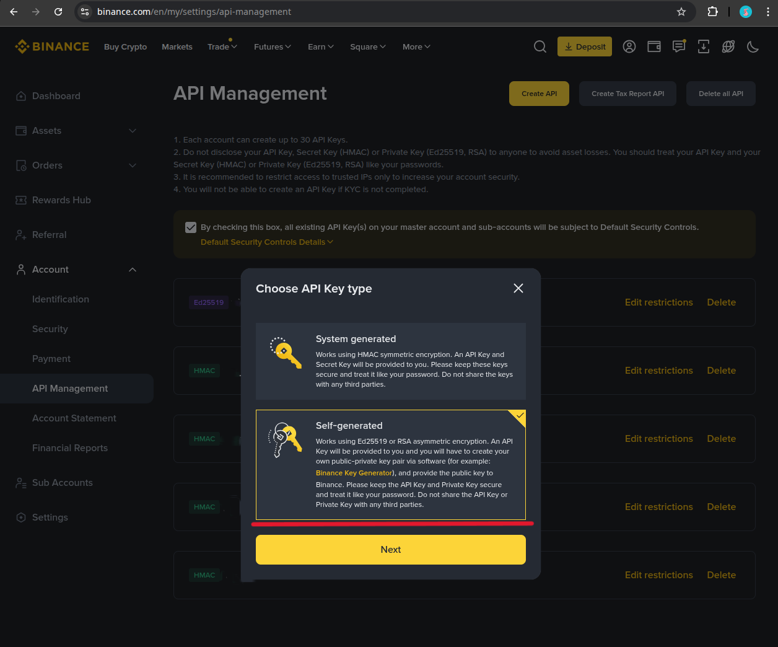Open Account Statement in the sidebar
This screenshot has height=647, width=778.
[x=74, y=418]
